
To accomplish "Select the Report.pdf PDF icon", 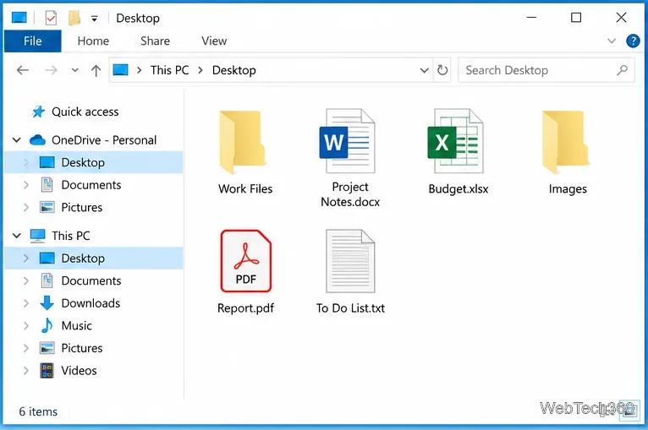I will point(246,261).
